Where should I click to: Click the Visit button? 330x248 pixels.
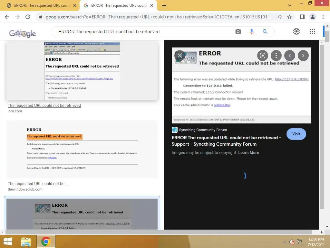point(296,134)
